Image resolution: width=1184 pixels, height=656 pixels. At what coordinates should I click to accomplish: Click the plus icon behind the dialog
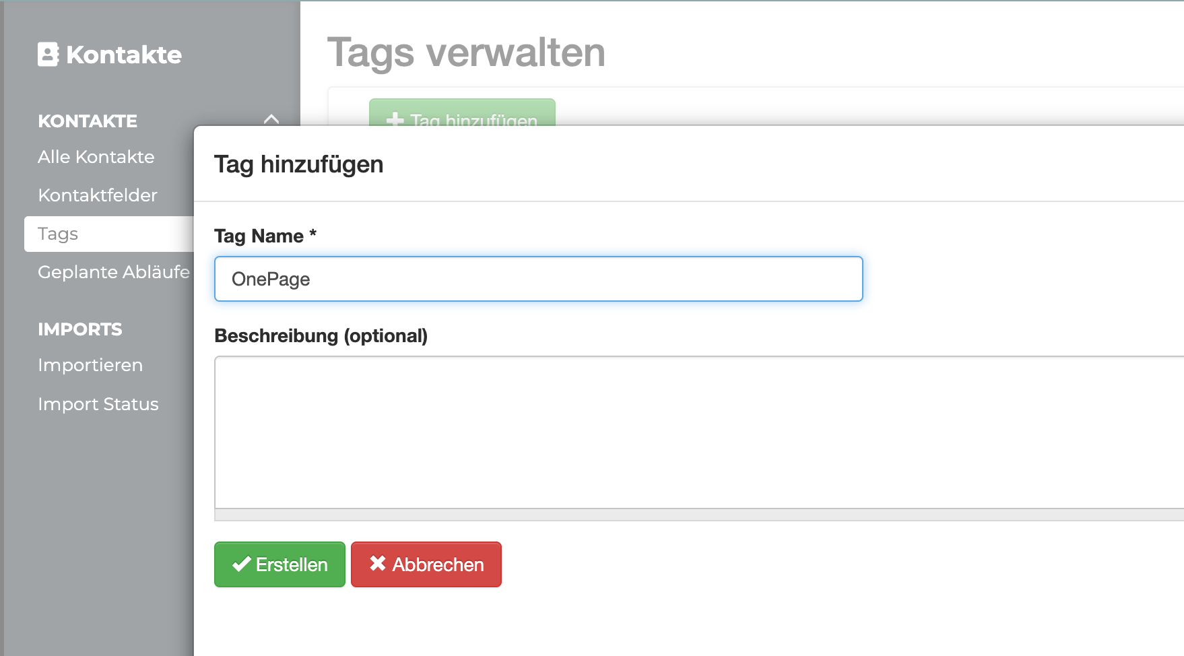pyautogui.click(x=395, y=120)
